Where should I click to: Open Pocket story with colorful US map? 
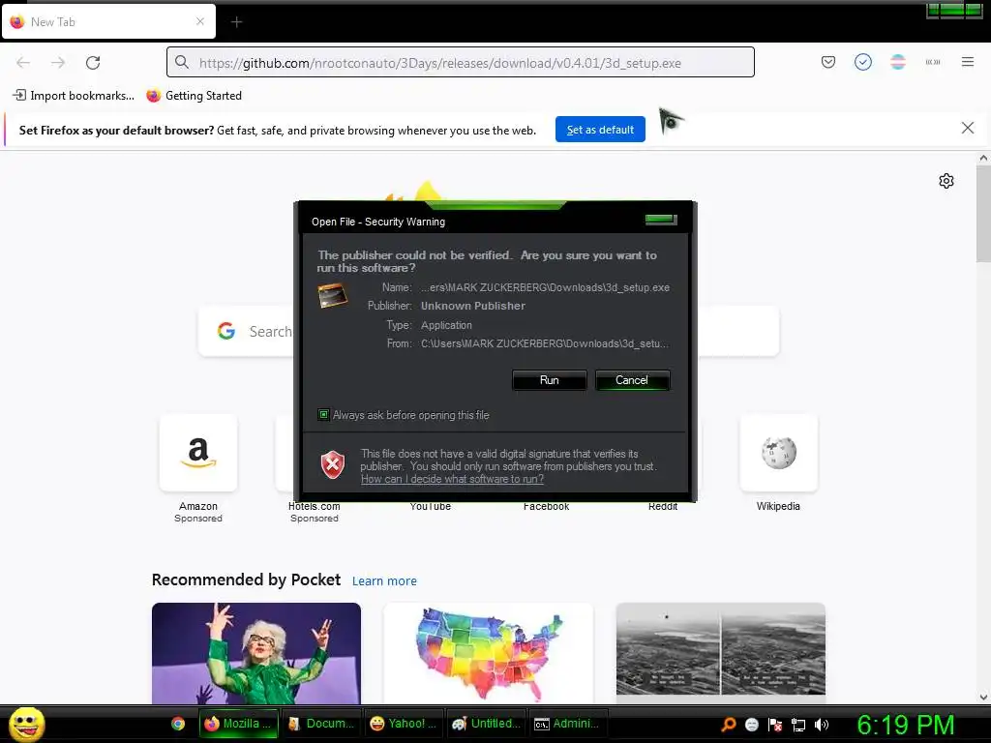click(489, 653)
